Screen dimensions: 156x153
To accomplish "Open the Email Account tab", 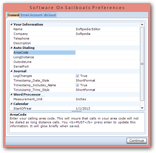I will [x=31, y=15].
